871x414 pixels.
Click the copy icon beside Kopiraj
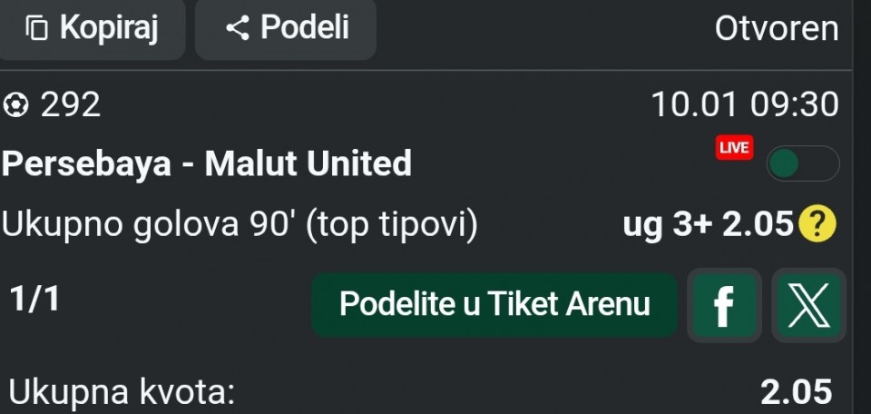pos(36,28)
